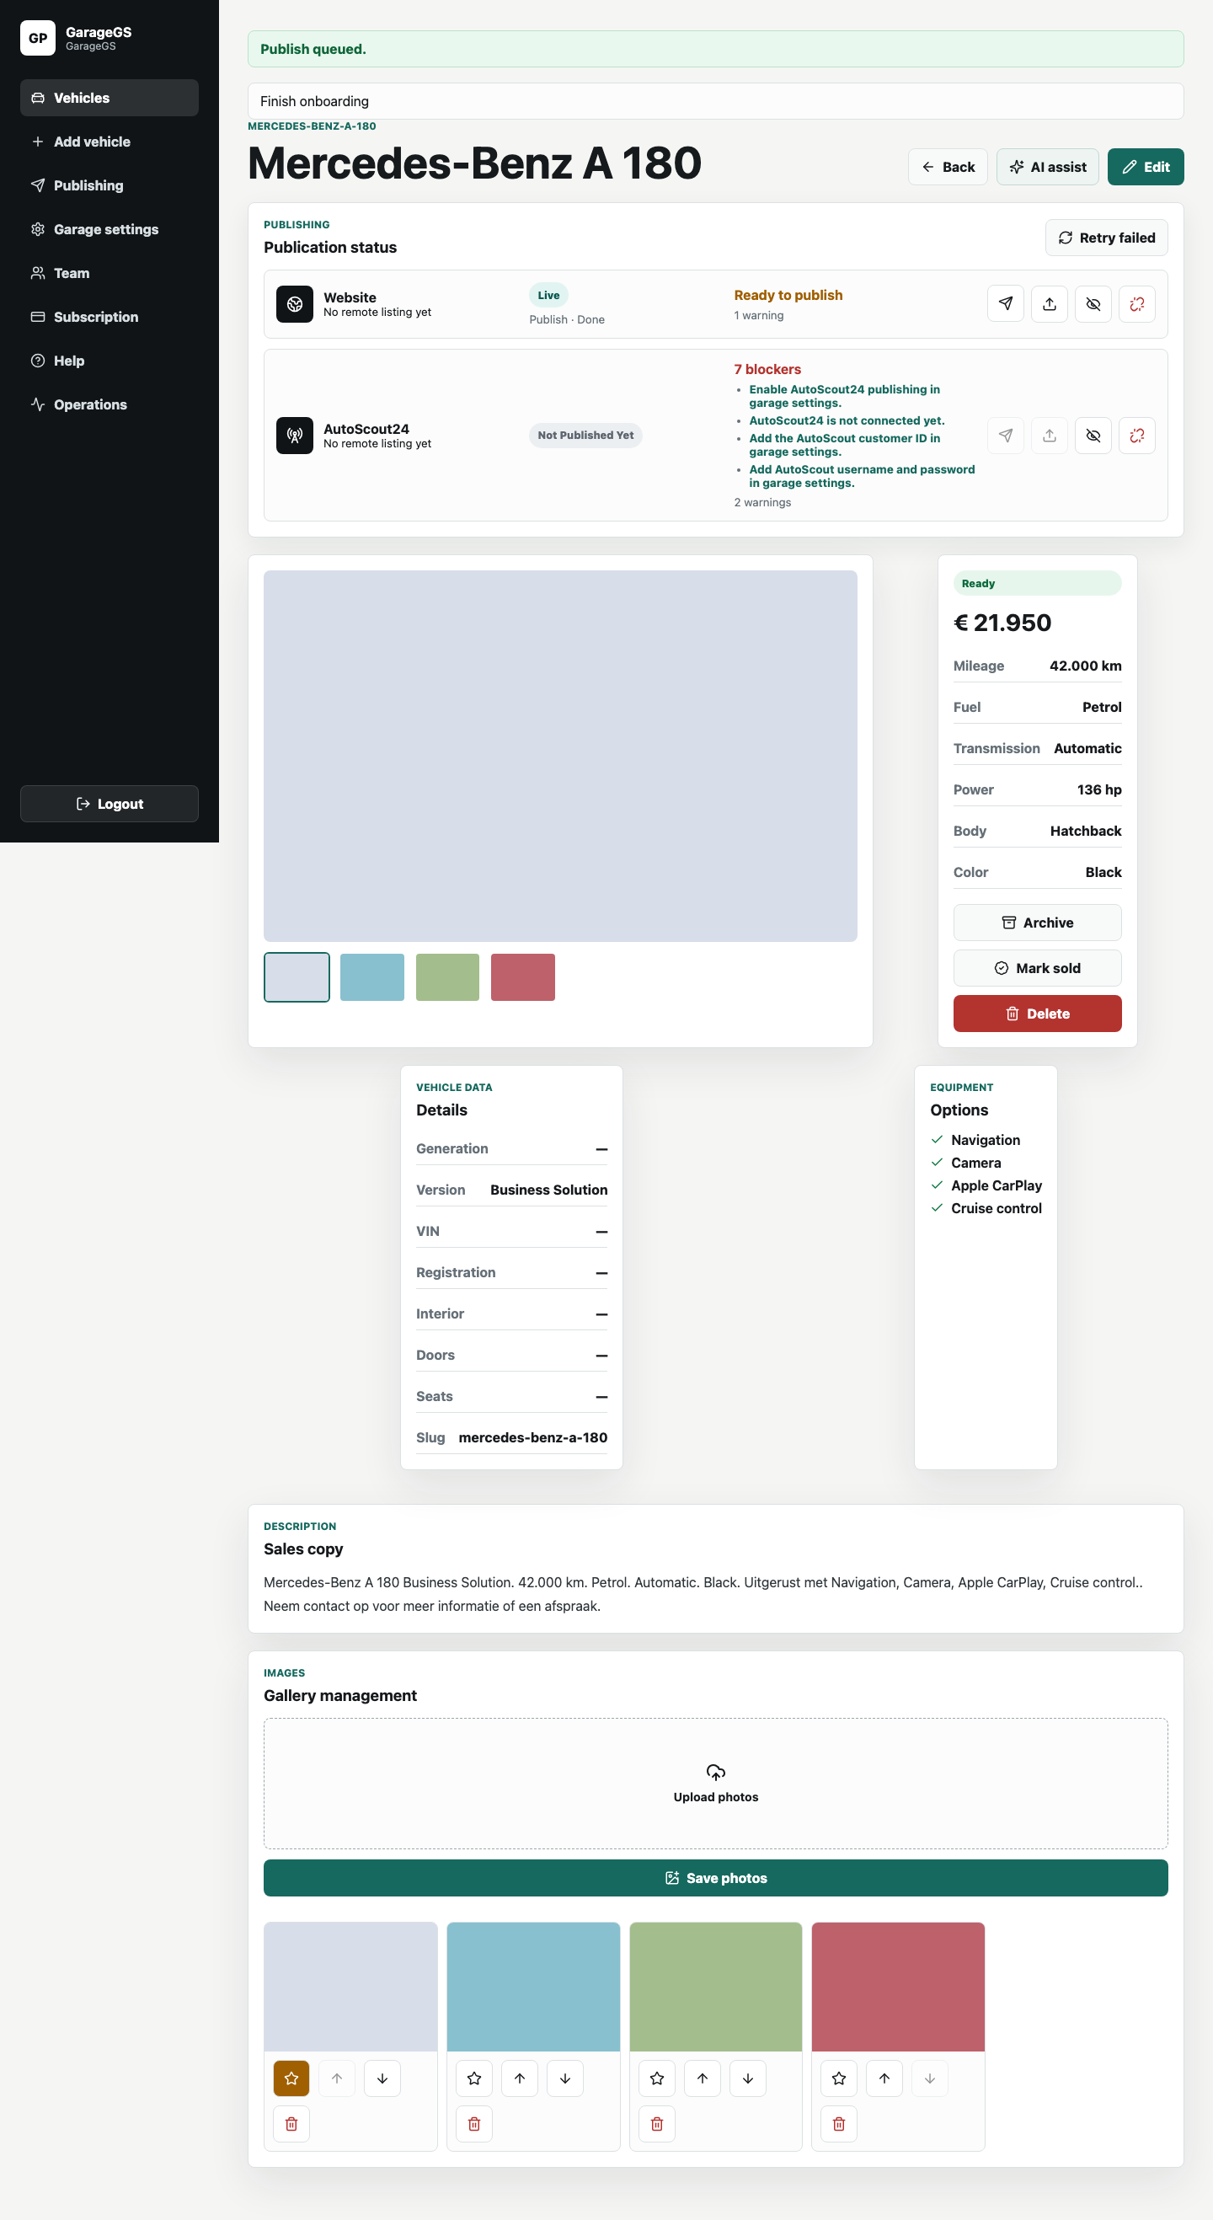
Task: Go Back from the vehicle page
Action: [948, 166]
